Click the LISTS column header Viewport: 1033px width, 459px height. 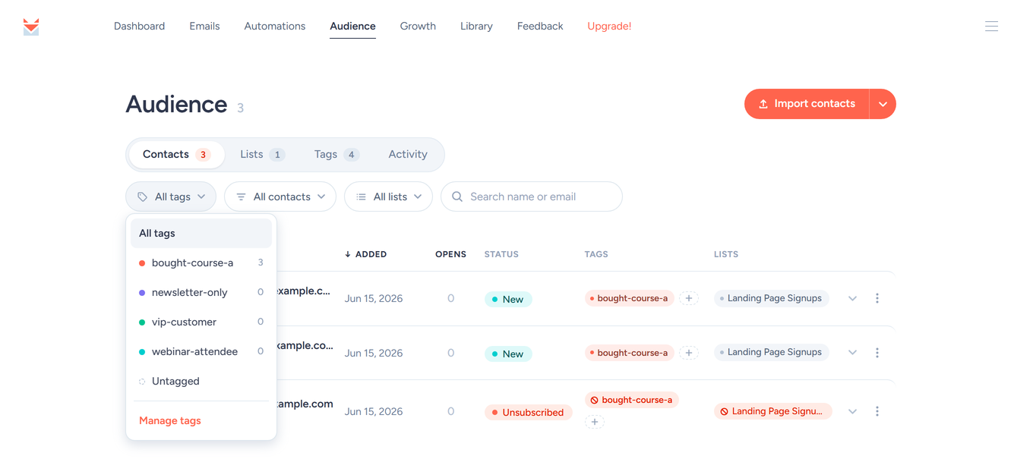pos(726,254)
